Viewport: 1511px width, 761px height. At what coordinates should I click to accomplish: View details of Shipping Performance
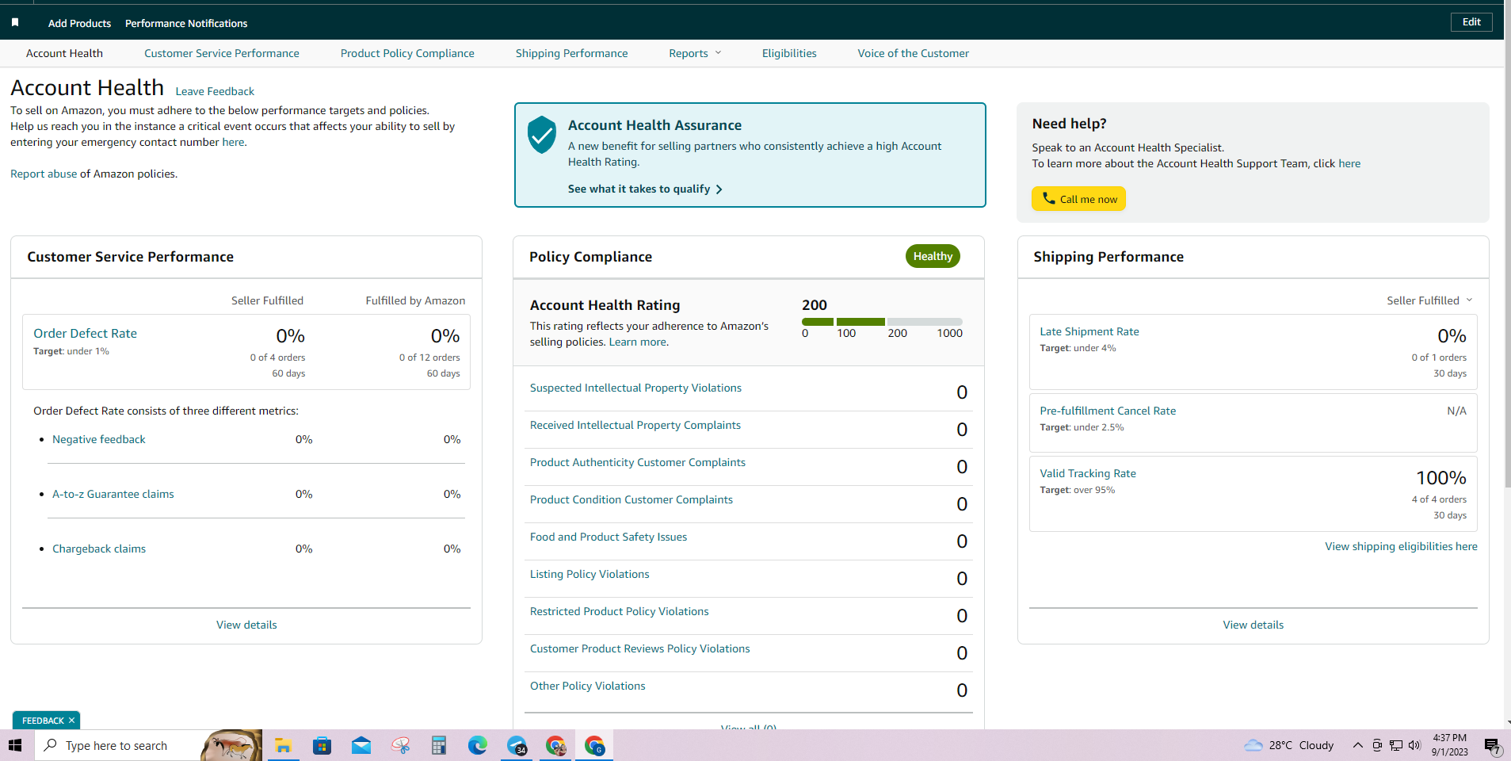pos(1253,625)
